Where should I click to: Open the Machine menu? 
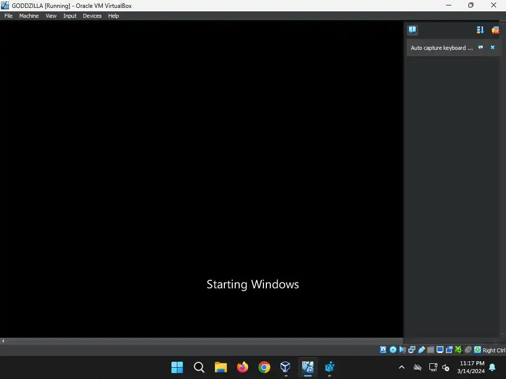click(29, 16)
